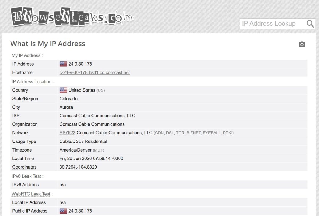Click the IPv6 Address n/a value

point(62,185)
